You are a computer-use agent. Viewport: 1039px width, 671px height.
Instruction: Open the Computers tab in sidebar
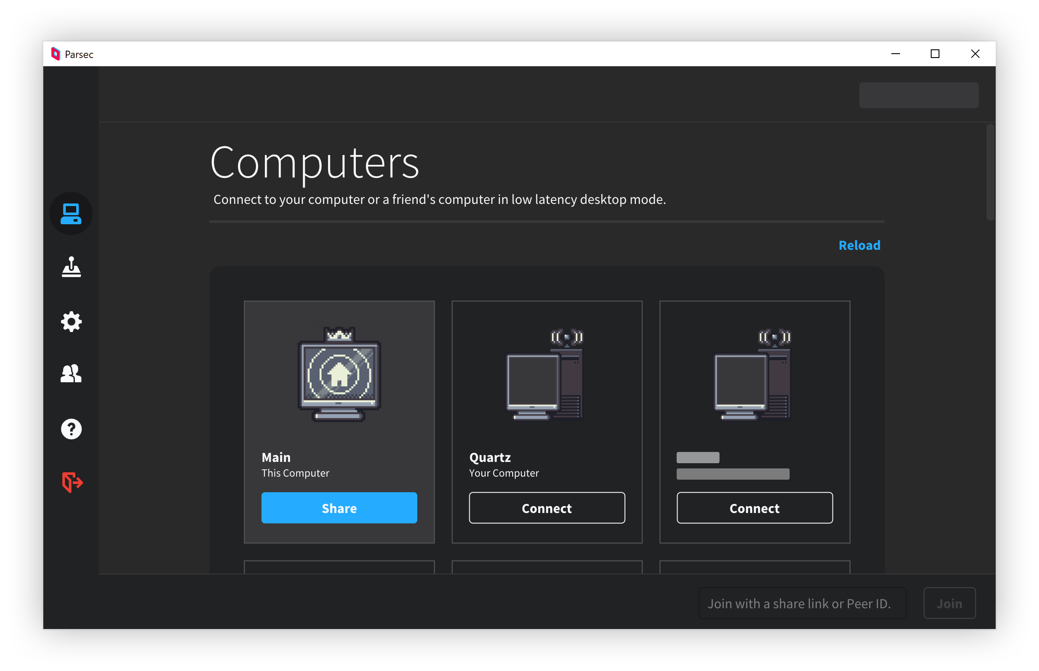click(x=71, y=213)
